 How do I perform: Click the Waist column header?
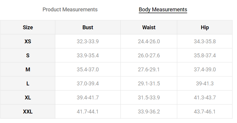tap(149, 27)
